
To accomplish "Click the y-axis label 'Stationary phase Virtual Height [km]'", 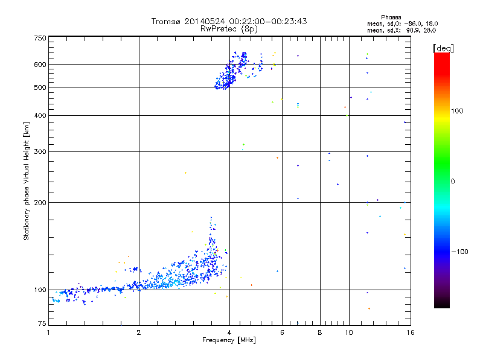I will click(x=26, y=181).
